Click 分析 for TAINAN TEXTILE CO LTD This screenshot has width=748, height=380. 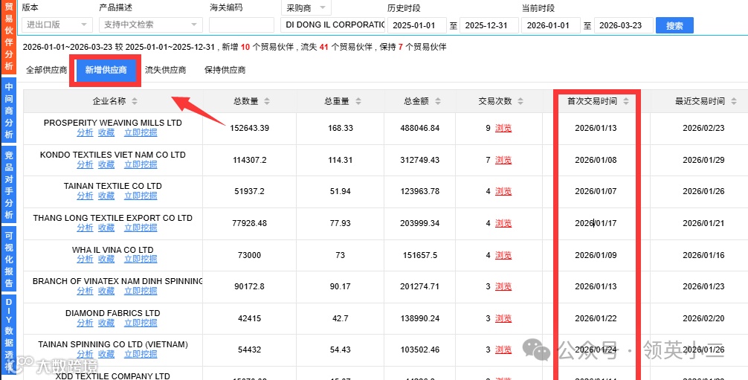tap(85, 196)
